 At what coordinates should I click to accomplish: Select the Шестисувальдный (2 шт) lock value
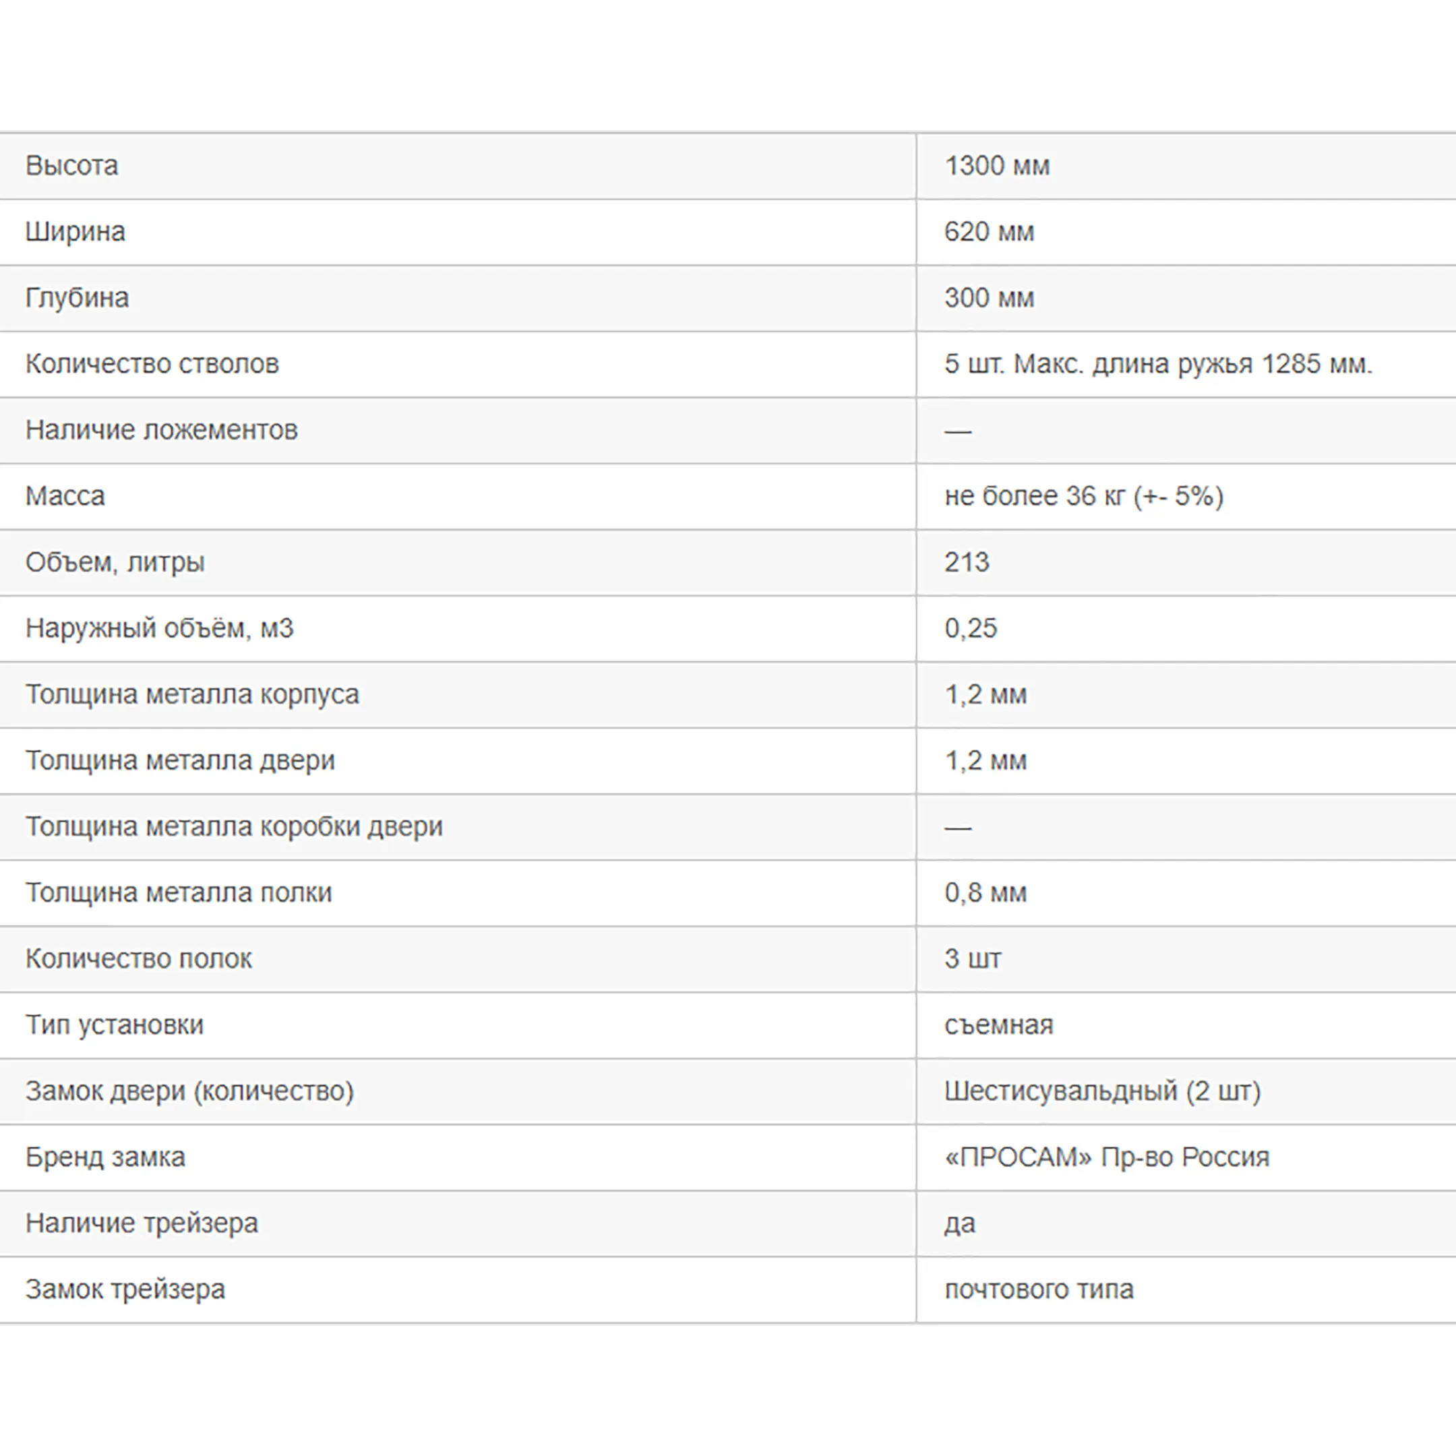1102,1091
